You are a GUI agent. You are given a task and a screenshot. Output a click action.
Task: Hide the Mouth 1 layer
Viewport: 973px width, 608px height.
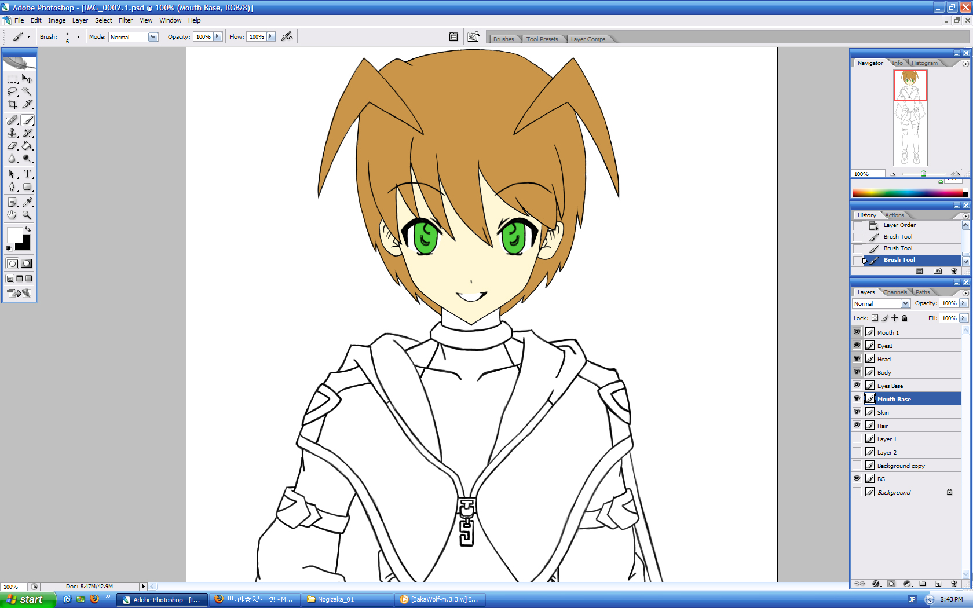point(857,332)
